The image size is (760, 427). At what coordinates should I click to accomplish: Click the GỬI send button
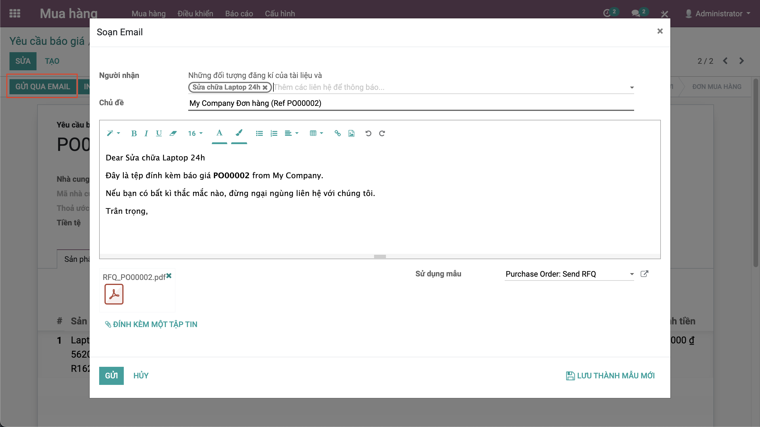click(x=111, y=375)
